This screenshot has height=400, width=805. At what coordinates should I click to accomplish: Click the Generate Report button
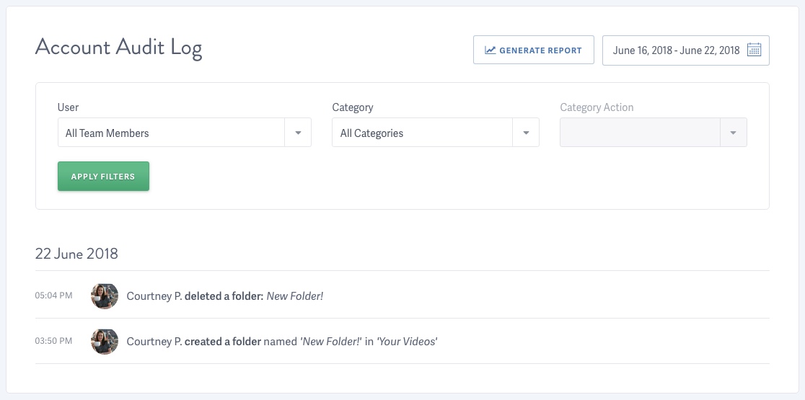(x=533, y=50)
